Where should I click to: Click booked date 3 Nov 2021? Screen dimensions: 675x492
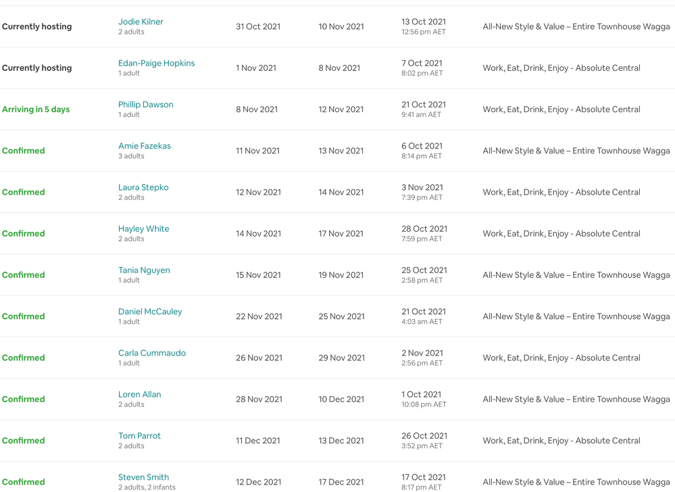pyautogui.click(x=422, y=187)
